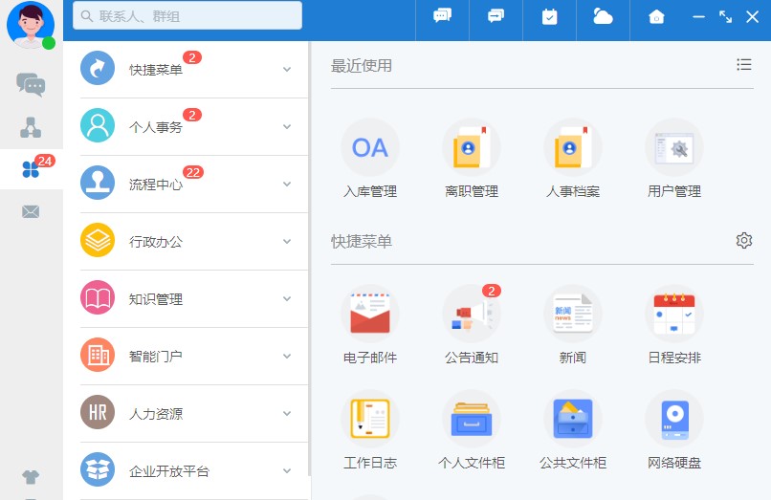Expand 人力资源 chevron
Screen dimensions: 771x500
click(x=287, y=413)
